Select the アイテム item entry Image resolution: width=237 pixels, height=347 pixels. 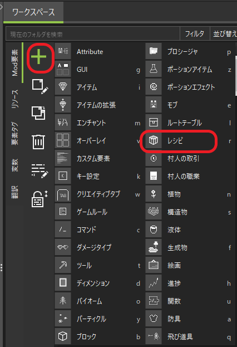pyautogui.click(x=98, y=87)
